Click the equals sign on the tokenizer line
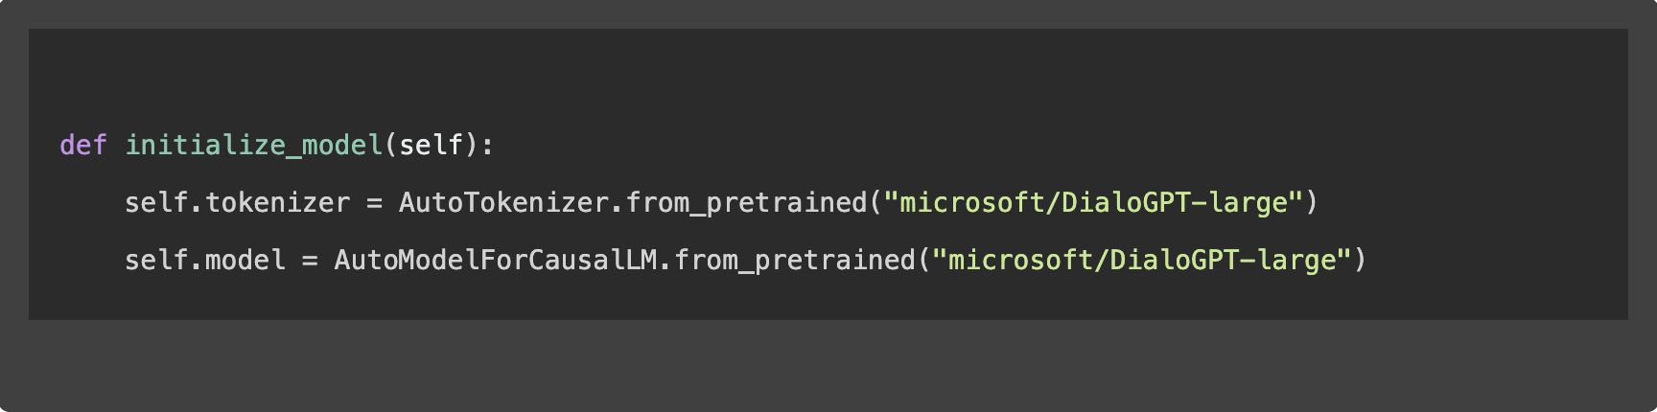The image size is (1657, 412). coord(374,202)
